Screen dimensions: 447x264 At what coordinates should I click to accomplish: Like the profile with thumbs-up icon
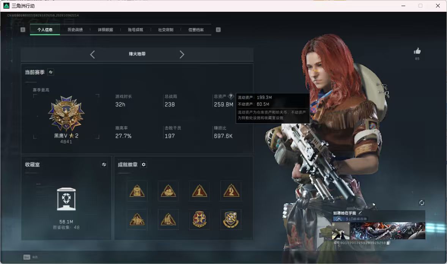417,51
